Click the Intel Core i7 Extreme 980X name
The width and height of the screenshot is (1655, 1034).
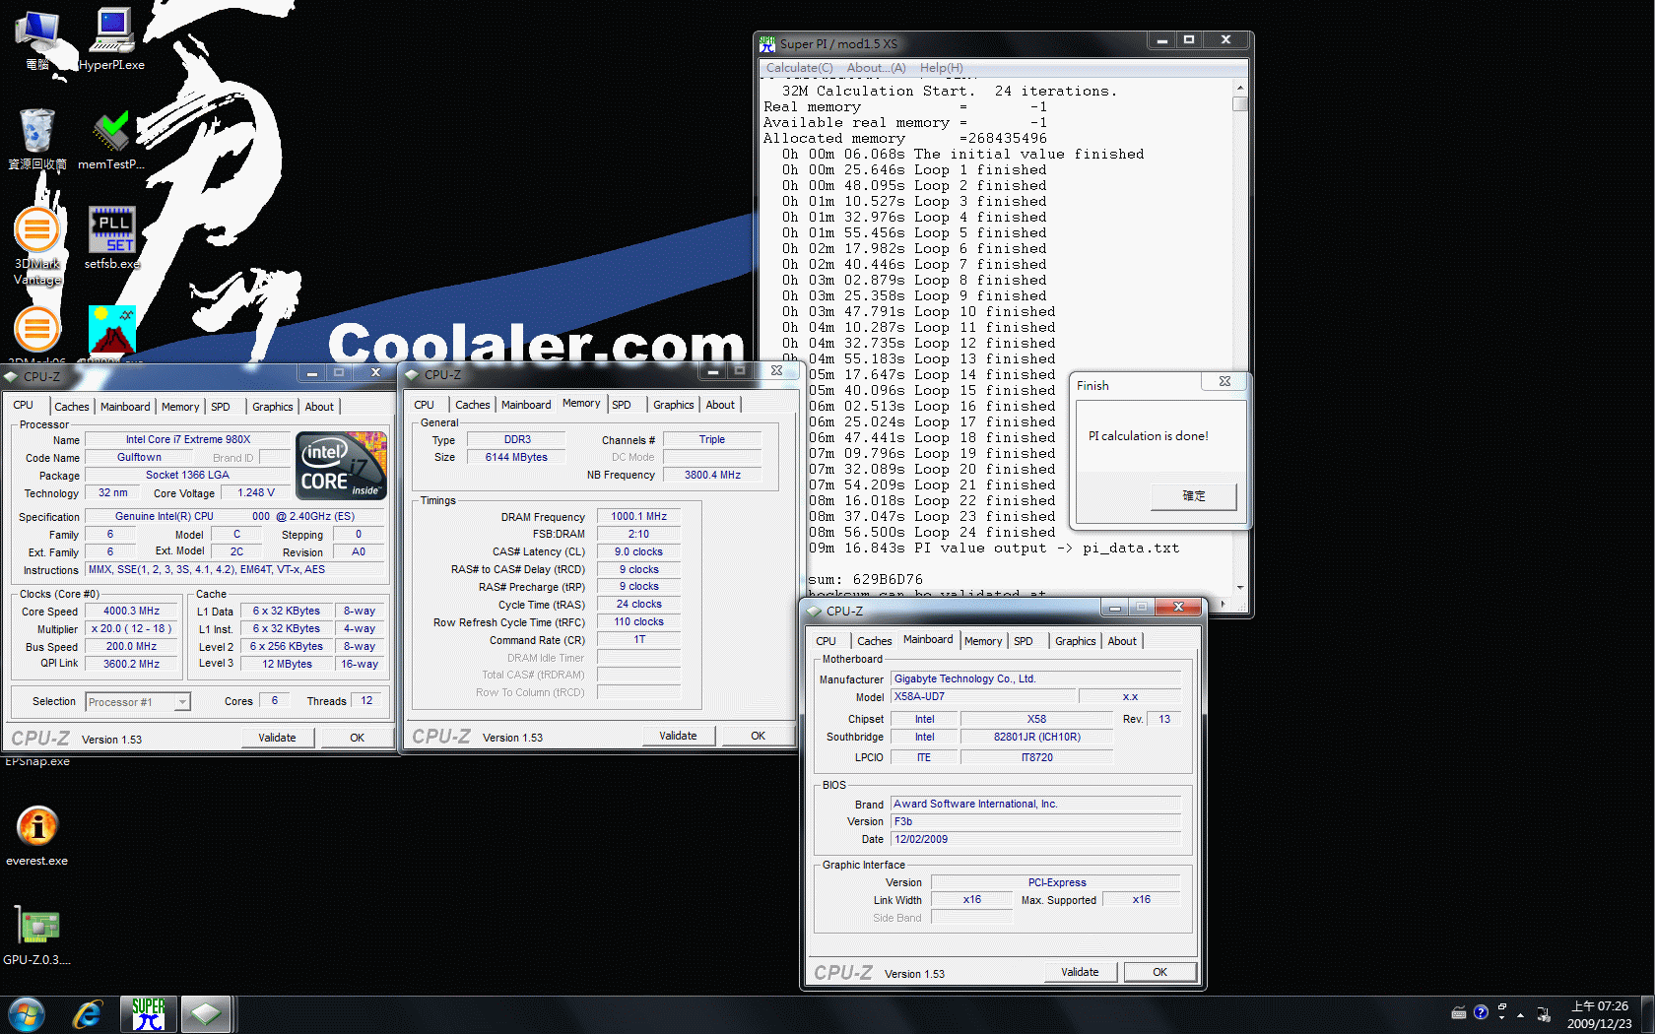click(187, 440)
